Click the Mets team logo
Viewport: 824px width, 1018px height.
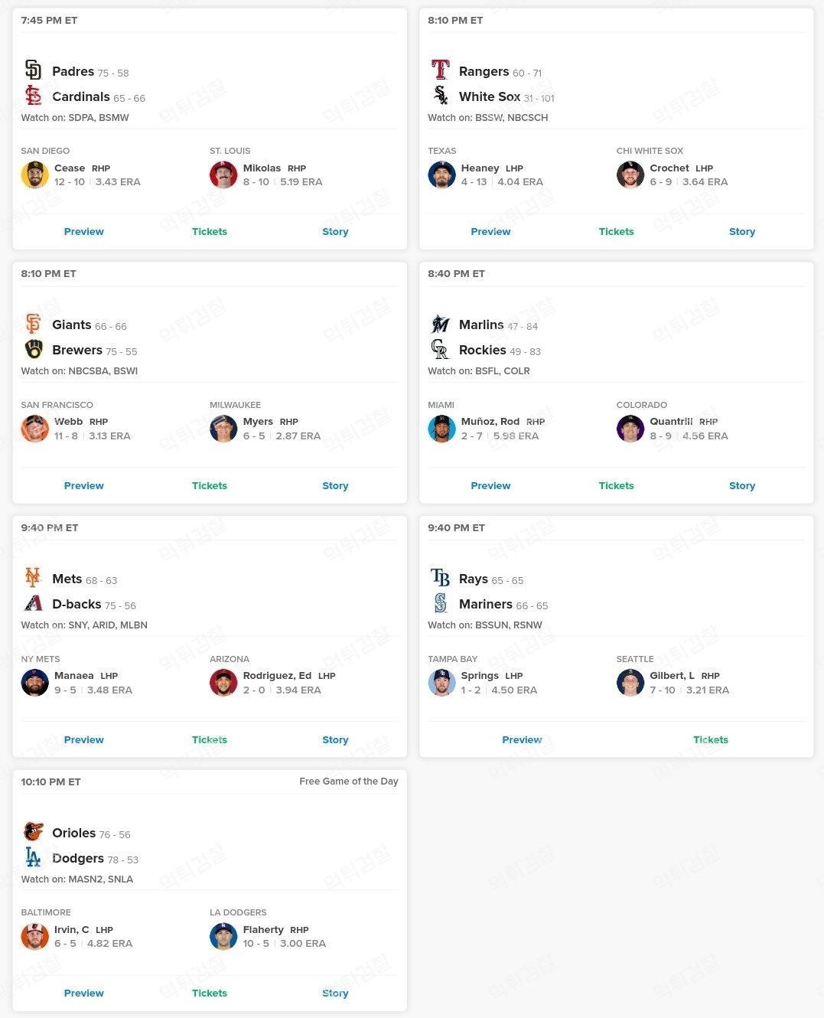33,578
